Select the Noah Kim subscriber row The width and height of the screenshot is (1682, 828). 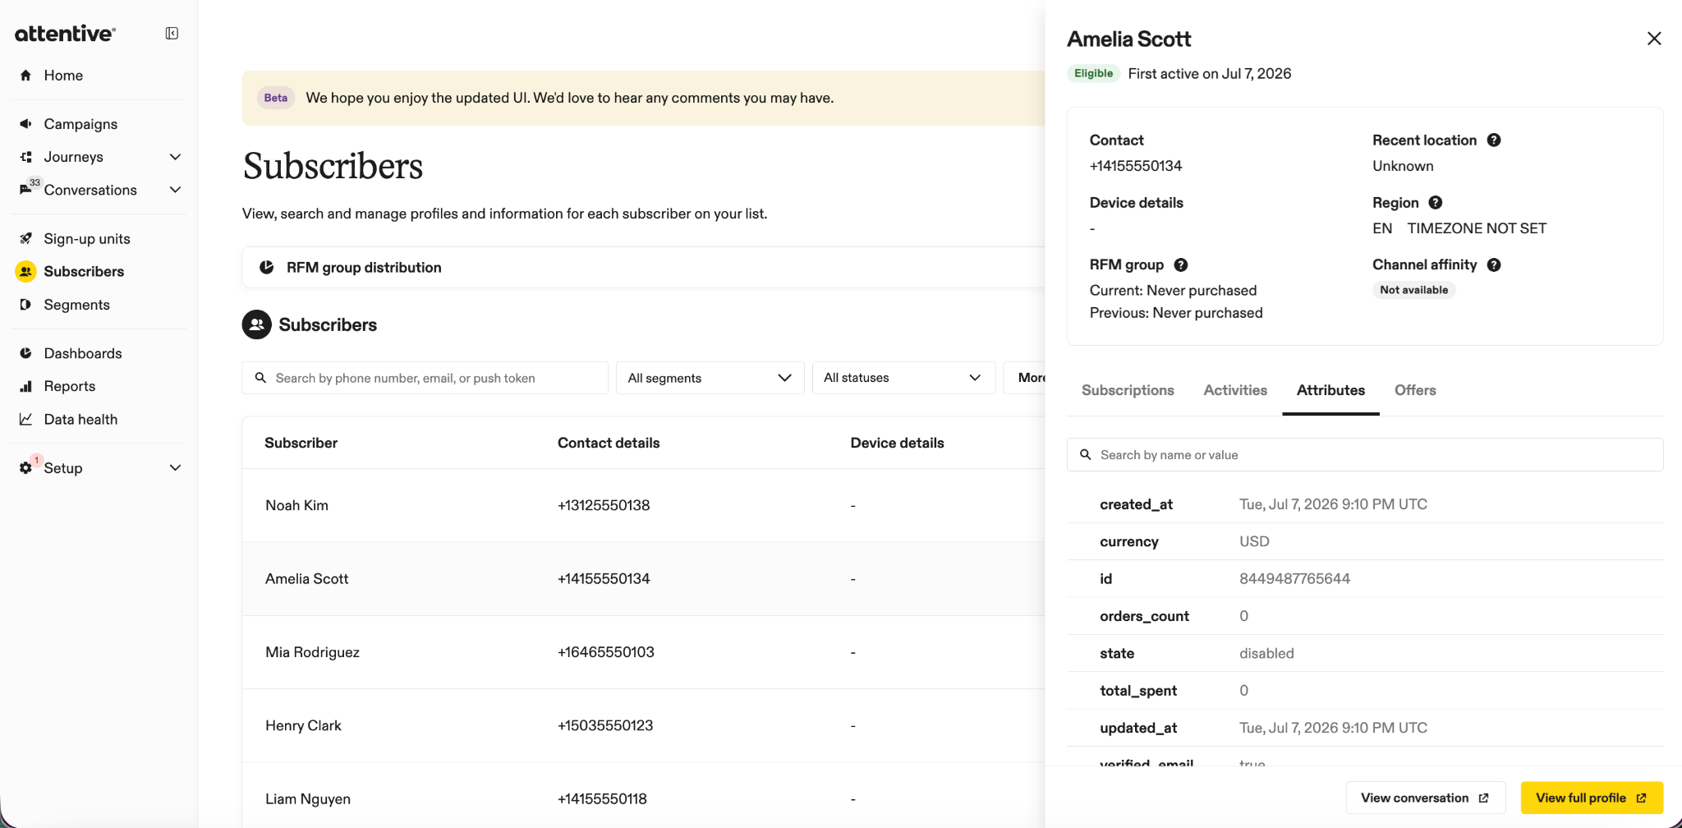[643, 505]
